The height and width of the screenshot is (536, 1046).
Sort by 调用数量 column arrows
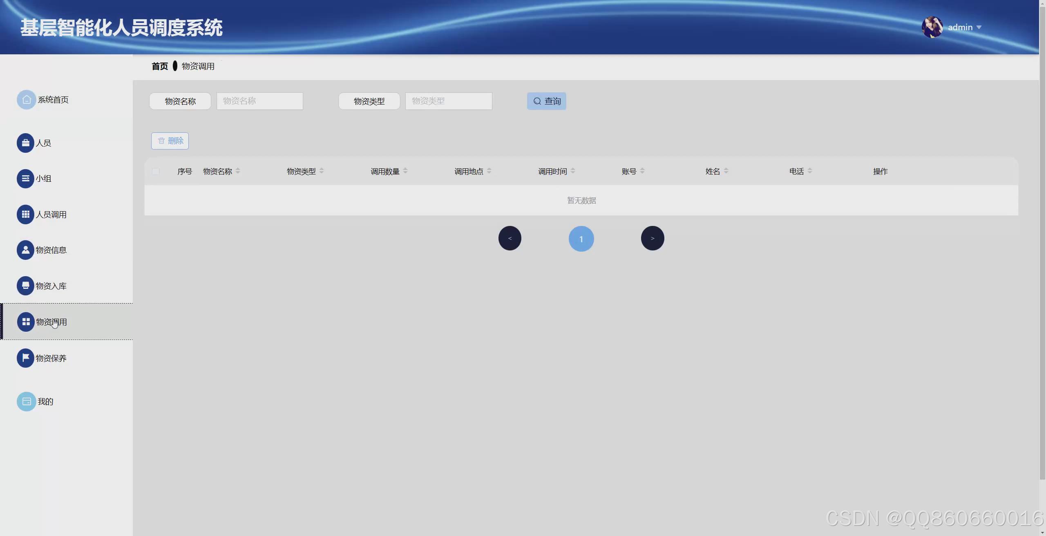[405, 171]
